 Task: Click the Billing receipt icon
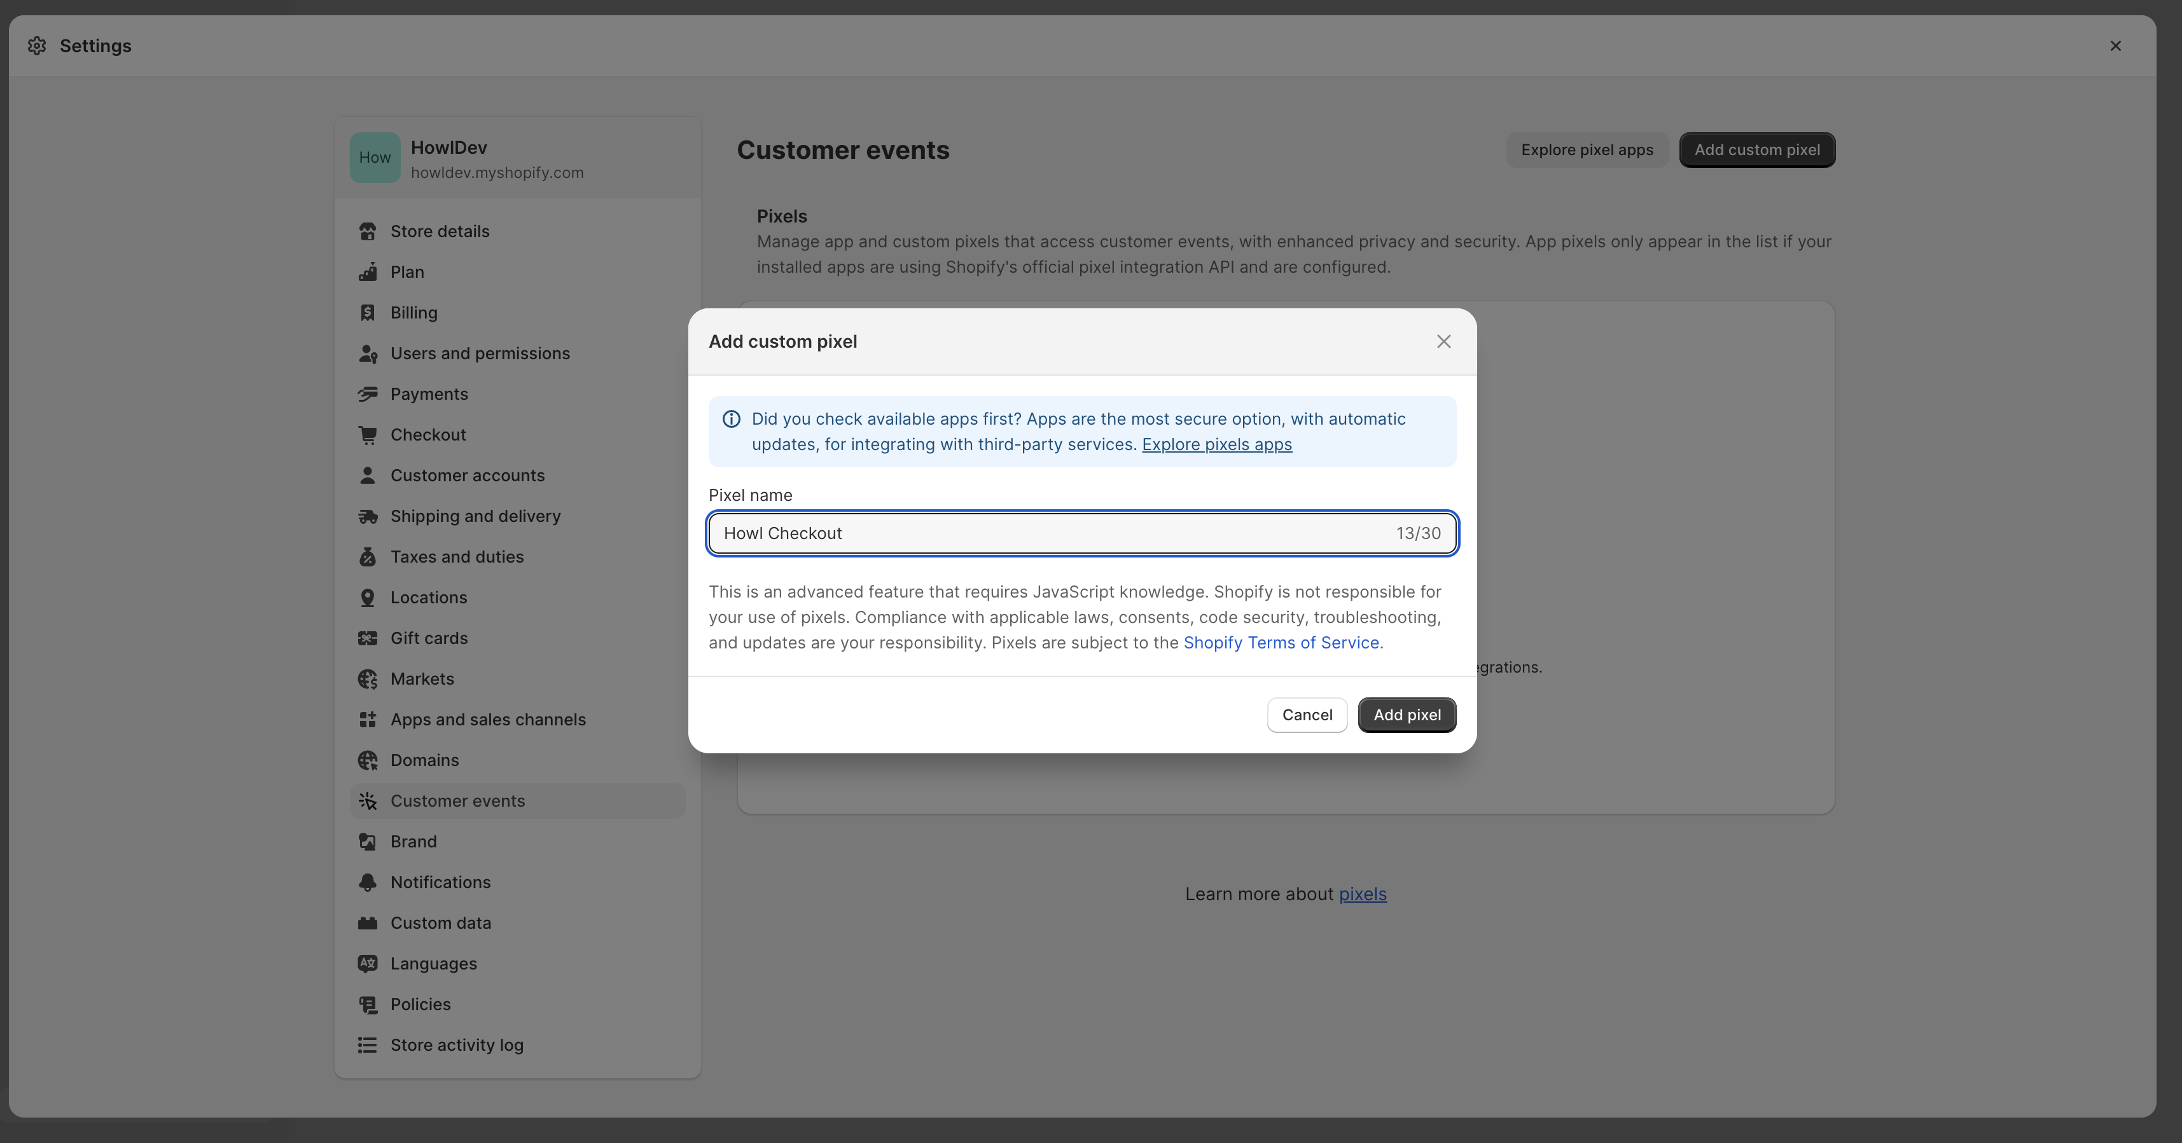click(367, 312)
